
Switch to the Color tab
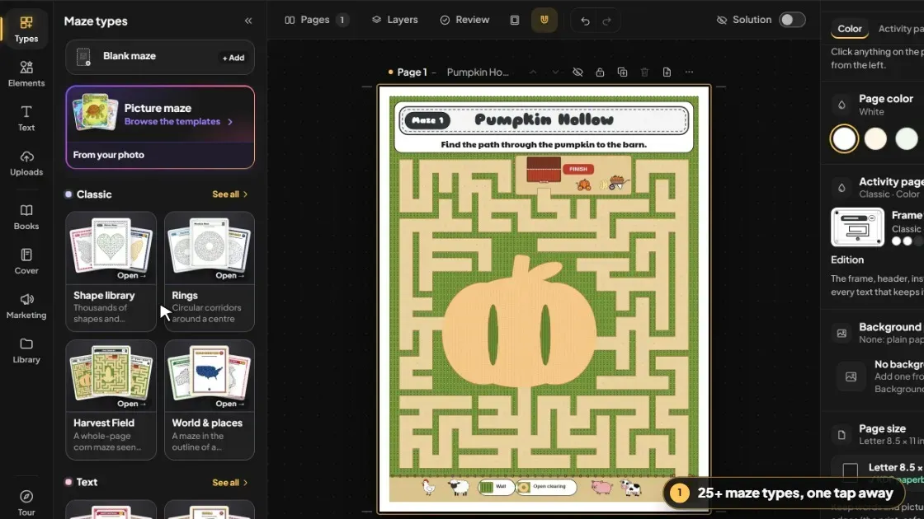(849, 29)
